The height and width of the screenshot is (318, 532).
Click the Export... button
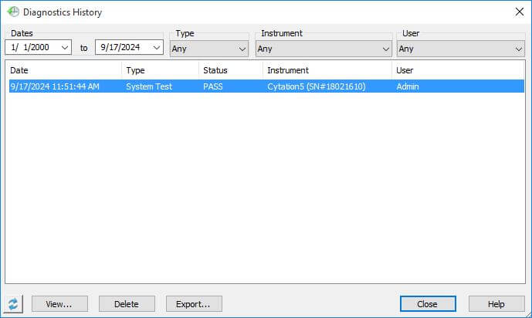[194, 304]
